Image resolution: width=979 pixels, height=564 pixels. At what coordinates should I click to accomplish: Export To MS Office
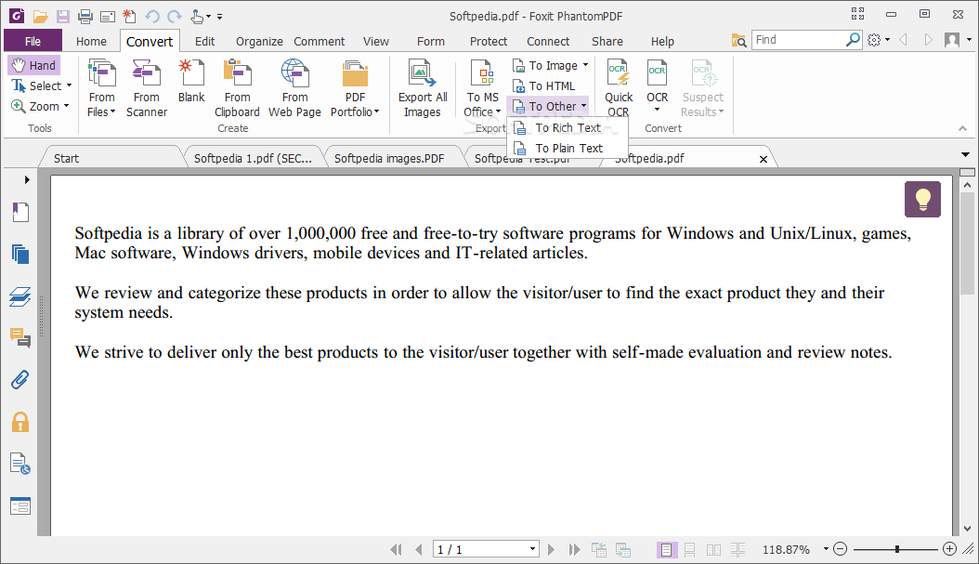(x=483, y=88)
